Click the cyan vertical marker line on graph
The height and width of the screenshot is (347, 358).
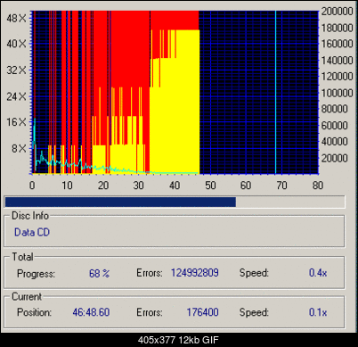coord(275,92)
